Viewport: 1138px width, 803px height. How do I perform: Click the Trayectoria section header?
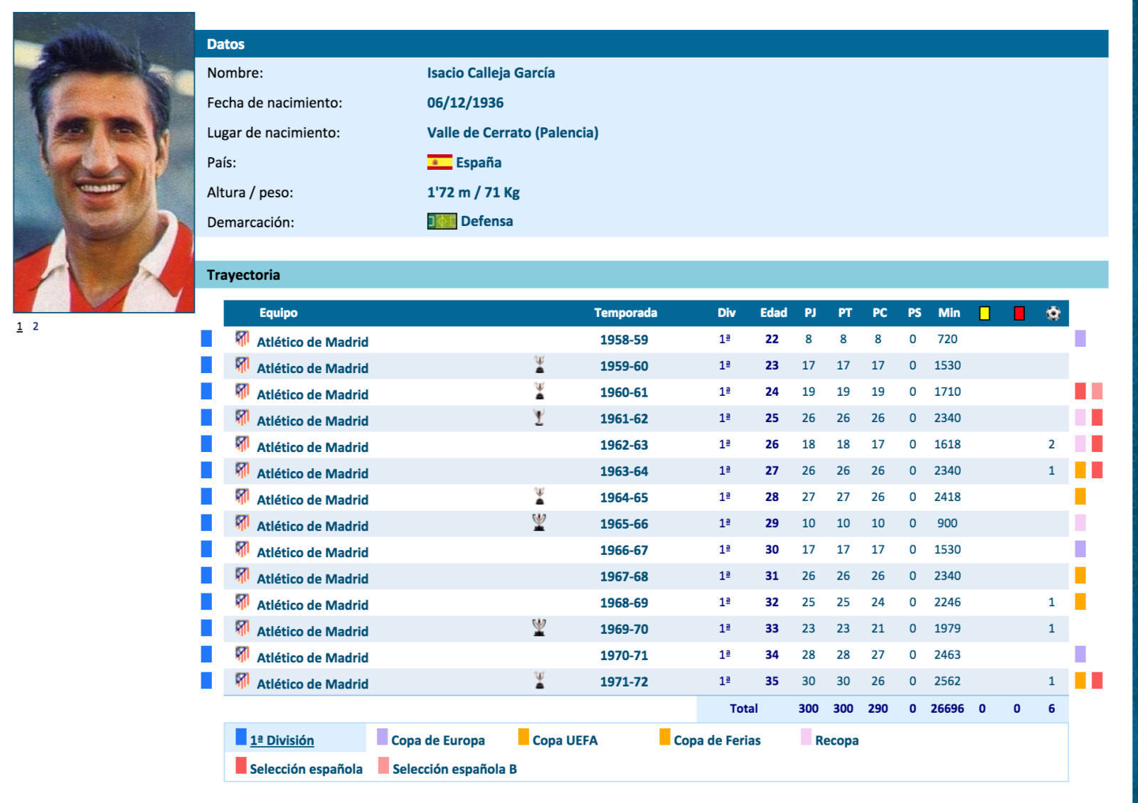tap(652, 274)
